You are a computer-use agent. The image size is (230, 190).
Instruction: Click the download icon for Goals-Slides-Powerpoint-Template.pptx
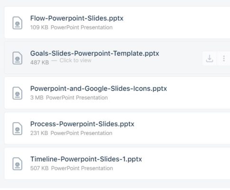(210, 58)
